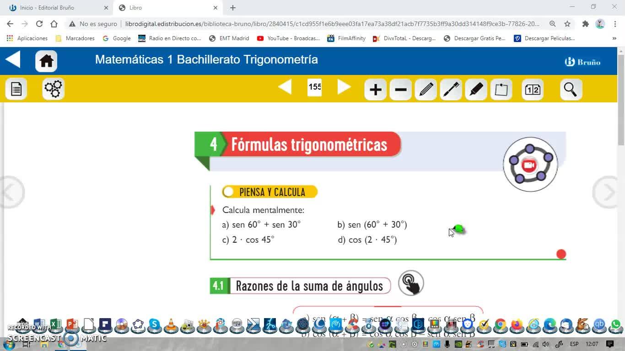Image resolution: width=625 pixels, height=351 pixels.
Task: Open the Descargar Peliculas bookmark
Action: click(x=544, y=38)
